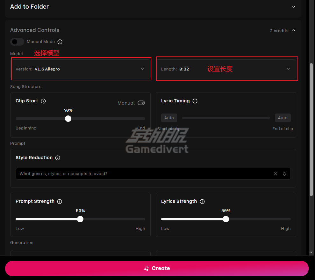Click the Generation section label
Screen dimensions: 315x280
[22, 243]
